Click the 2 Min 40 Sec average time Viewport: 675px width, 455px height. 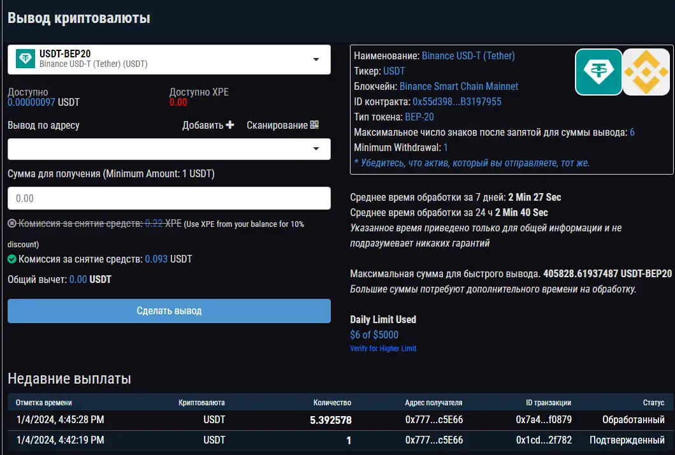tap(521, 213)
